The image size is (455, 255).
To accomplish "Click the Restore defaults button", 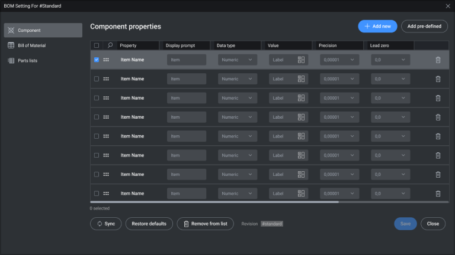I will 149,224.
